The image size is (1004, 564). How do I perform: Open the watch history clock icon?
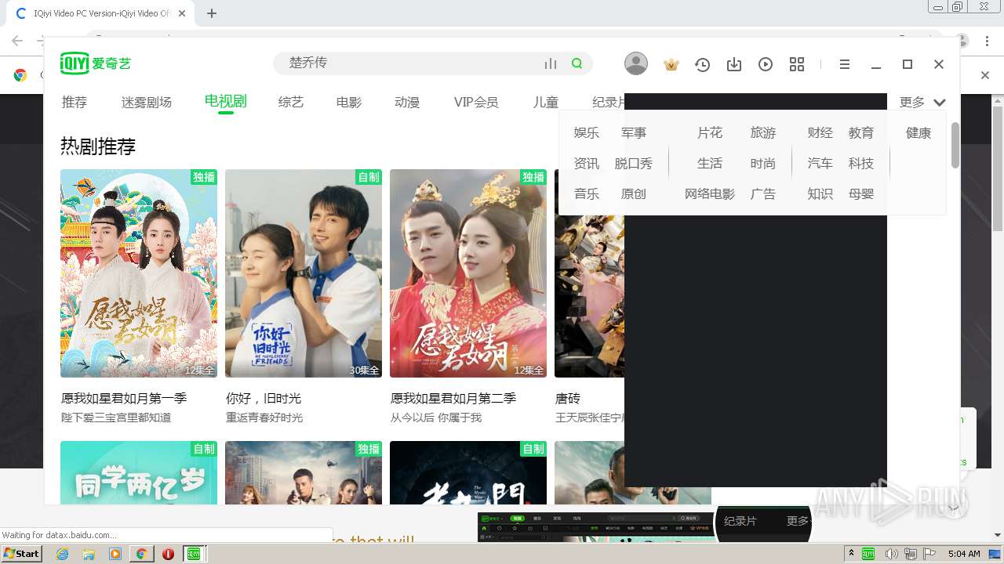pyautogui.click(x=702, y=64)
